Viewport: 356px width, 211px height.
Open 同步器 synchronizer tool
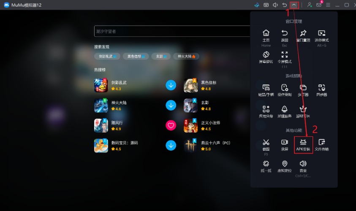(322, 88)
